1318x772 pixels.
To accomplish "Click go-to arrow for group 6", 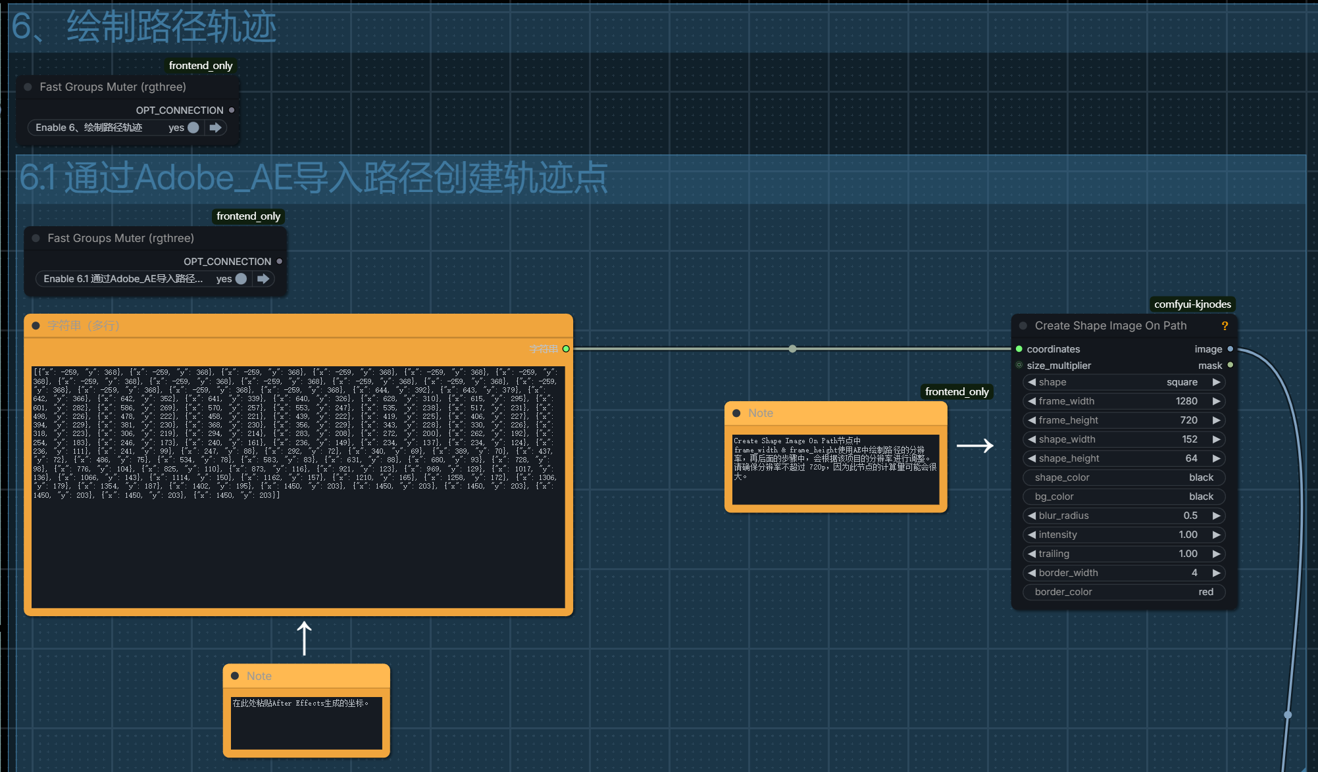I will [215, 128].
